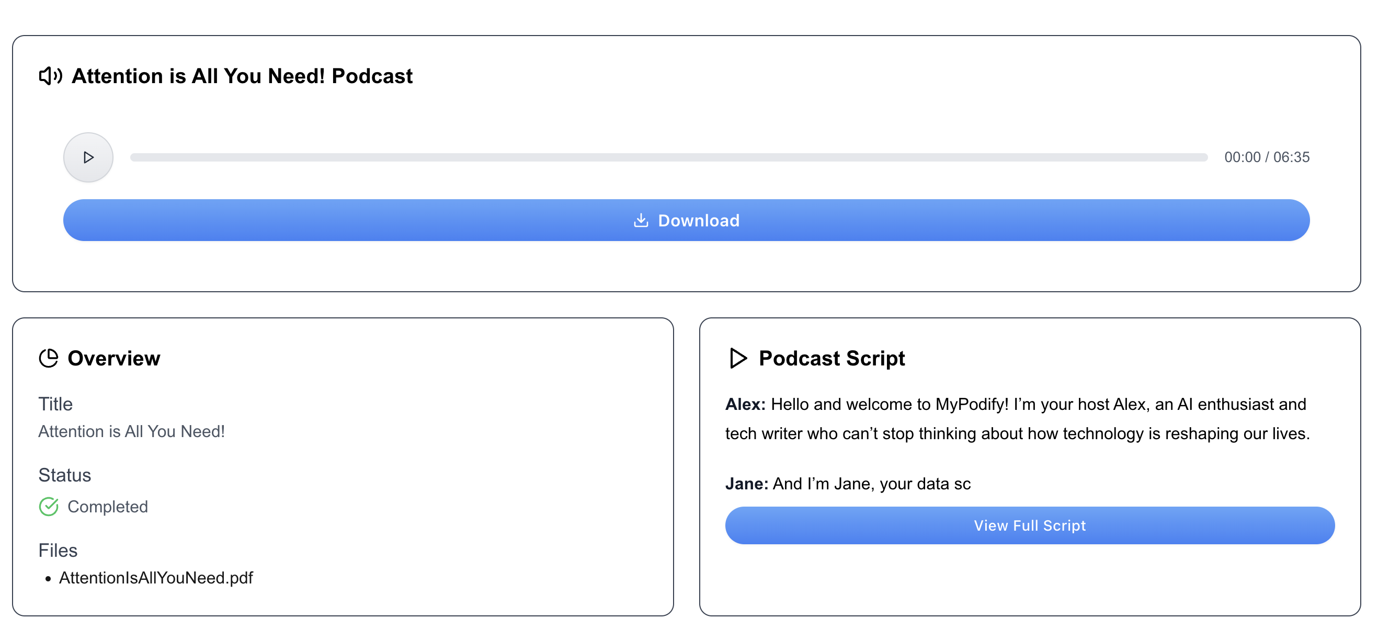Click the Title label in Overview
Screen dimensions: 1378x630
(55, 404)
